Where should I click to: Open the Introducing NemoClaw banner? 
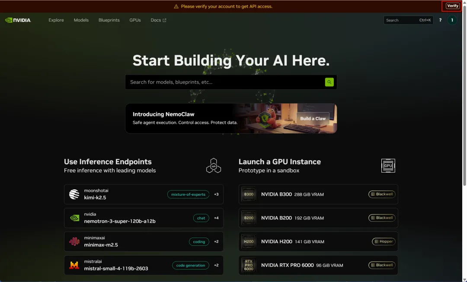coord(231,119)
